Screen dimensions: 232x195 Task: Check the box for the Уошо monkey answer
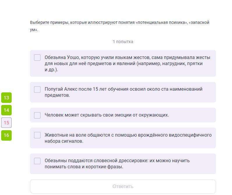[37, 58]
